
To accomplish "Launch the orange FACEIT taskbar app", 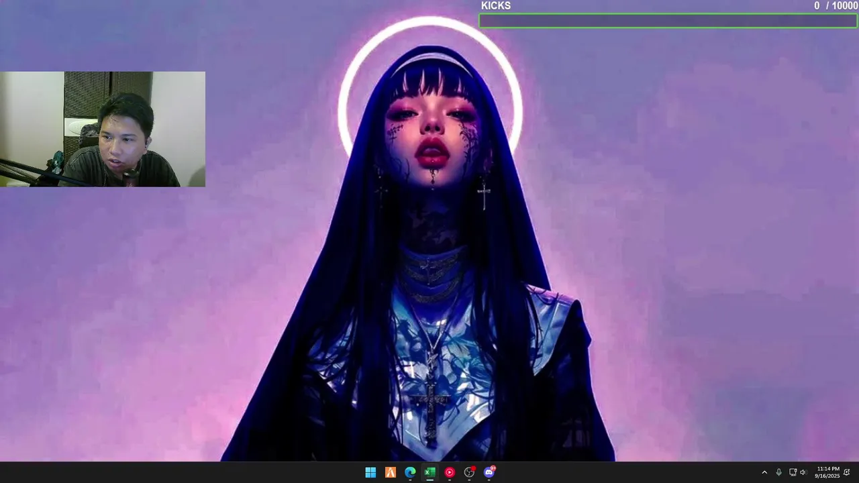I will [x=390, y=472].
